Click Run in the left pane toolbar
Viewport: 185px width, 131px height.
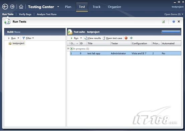12,38
